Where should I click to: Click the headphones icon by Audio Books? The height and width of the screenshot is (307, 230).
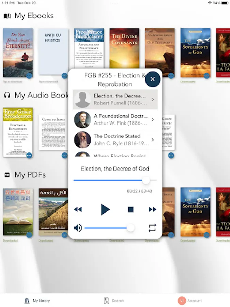tap(7, 96)
